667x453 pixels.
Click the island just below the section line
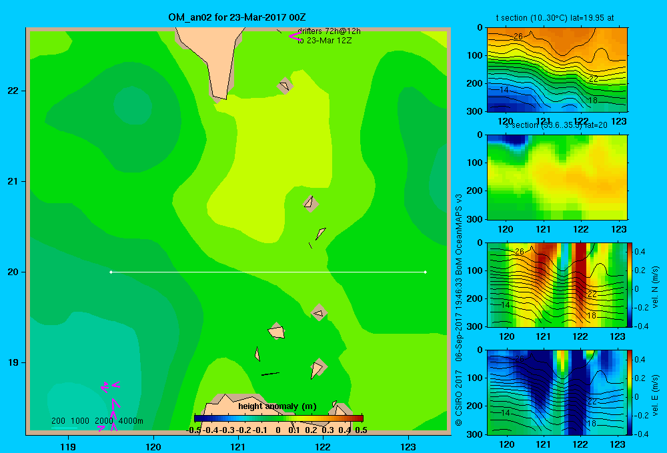(x=319, y=313)
